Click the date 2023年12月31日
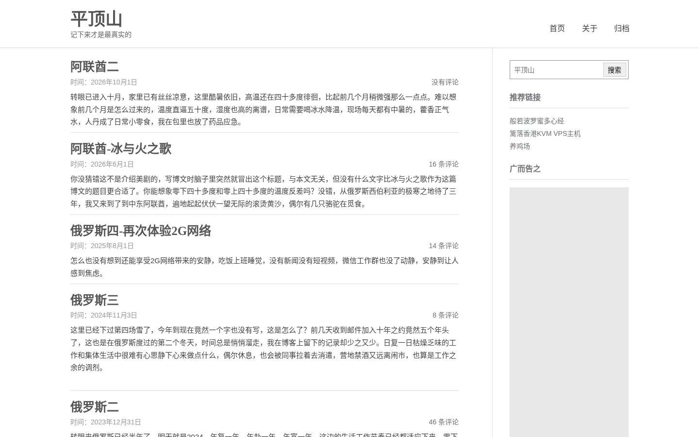 point(116,422)
